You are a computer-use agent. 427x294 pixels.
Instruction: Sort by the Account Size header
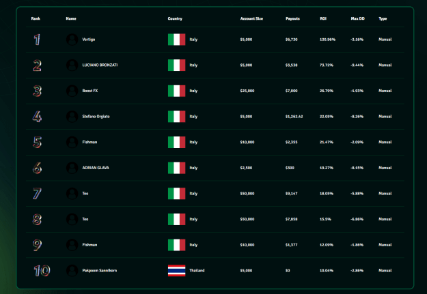251,18
